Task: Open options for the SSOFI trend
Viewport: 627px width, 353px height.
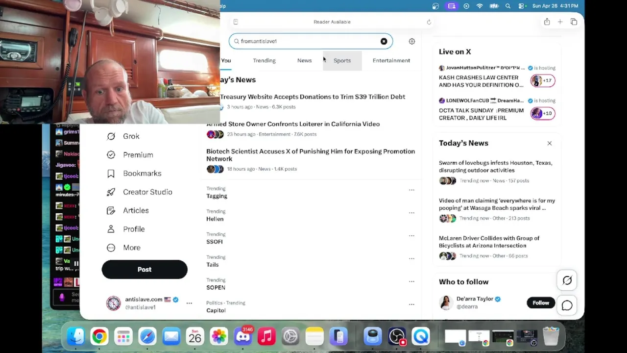Action: point(411,236)
